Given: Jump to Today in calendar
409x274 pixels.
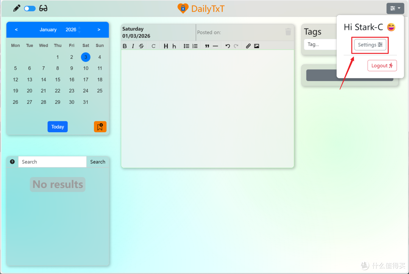Looking at the screenshot, I should 58,127.
